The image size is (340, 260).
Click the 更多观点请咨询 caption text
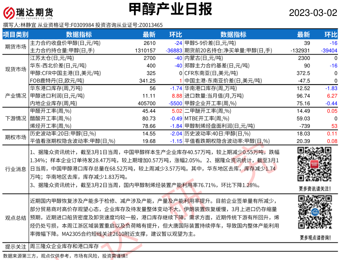[313, 237]
